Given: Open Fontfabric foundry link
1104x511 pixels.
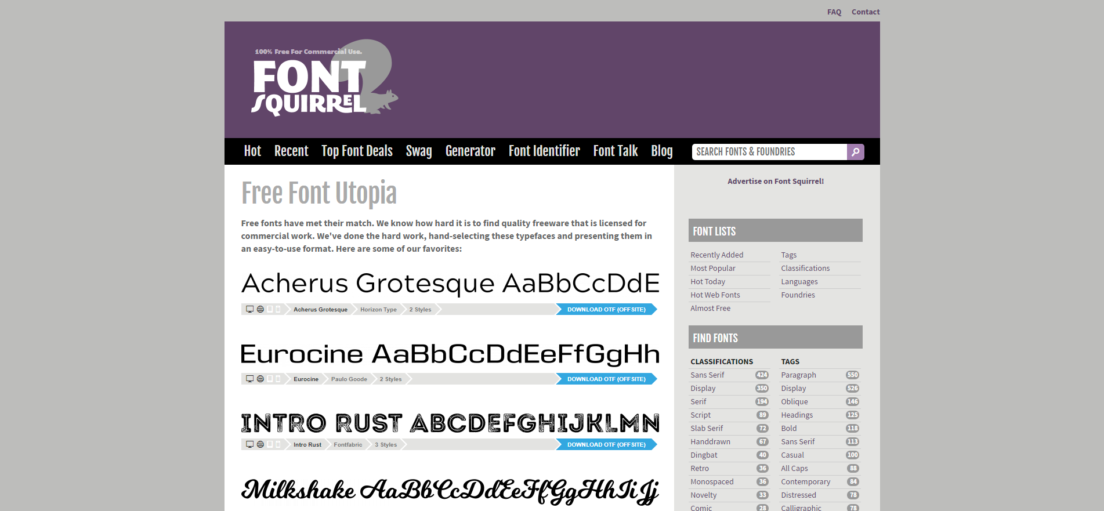Looking at the screenshot, I should 348,445.
